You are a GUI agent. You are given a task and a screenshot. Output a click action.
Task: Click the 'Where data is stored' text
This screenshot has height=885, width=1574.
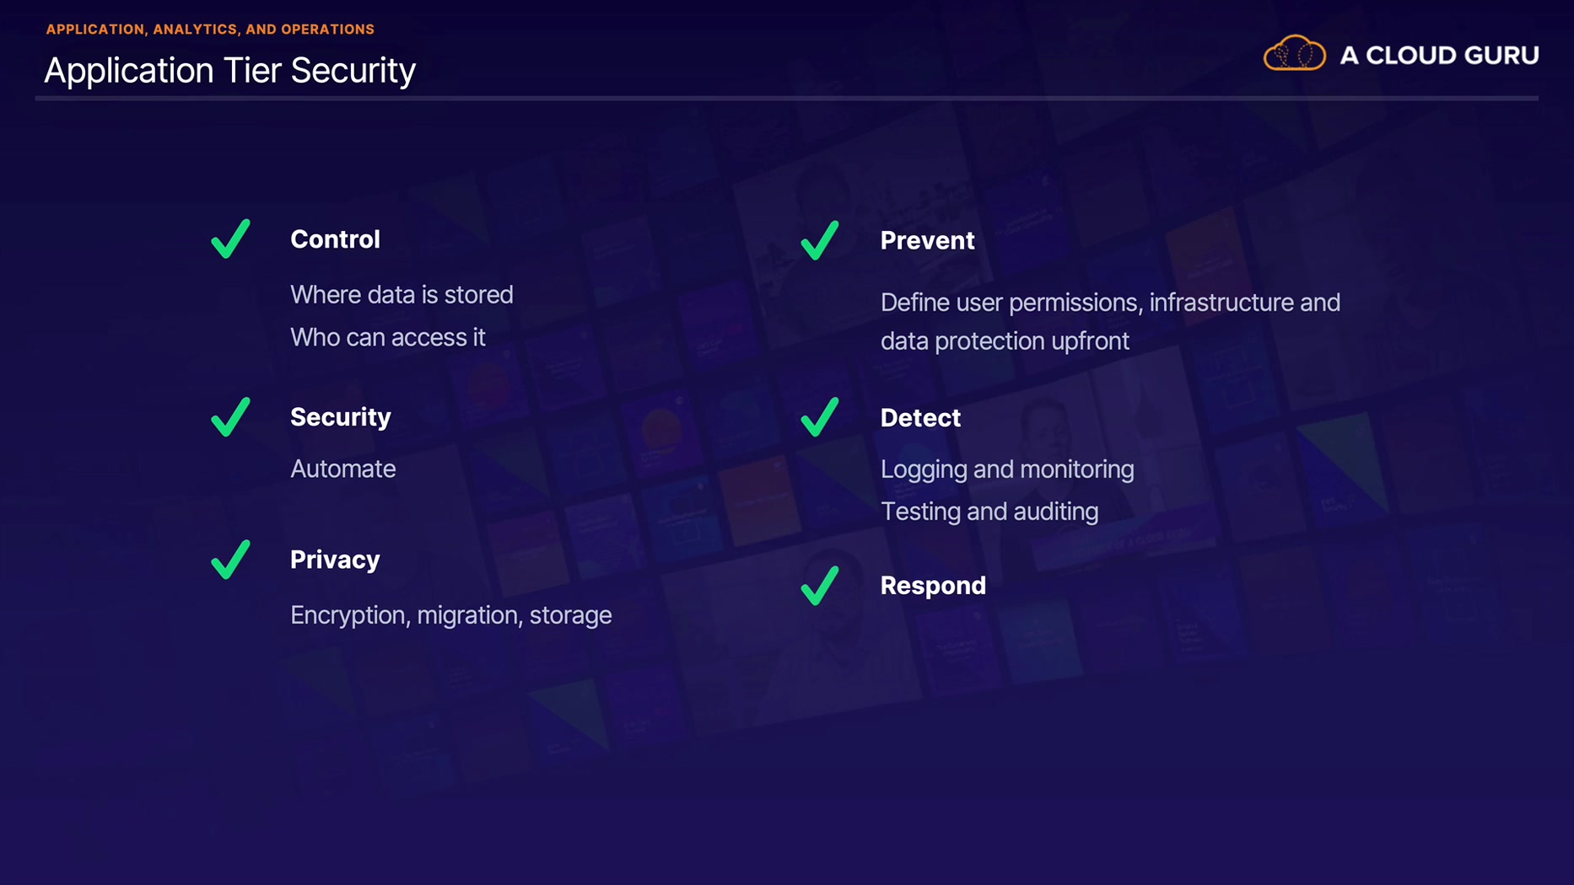point(402,295)
